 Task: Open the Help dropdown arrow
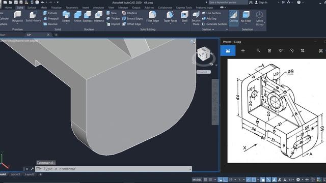pyautogui.click(x=303, y=2)
